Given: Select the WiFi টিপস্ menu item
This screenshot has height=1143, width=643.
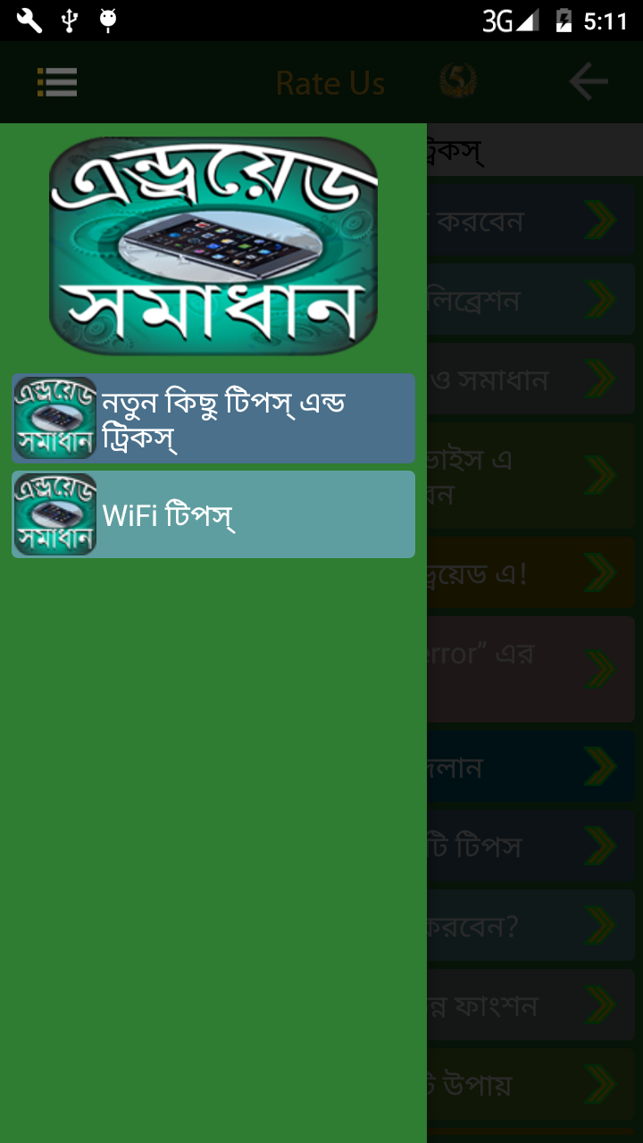Looking at the screenshot, I should [x=213, y=514].
